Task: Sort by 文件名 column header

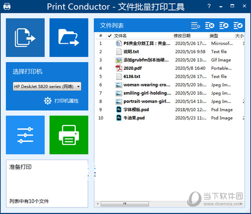Action: pos(143,36)
